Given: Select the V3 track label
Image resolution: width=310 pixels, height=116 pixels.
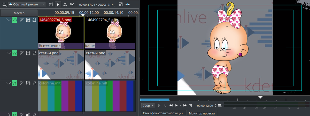Looking at the screenshot, I should (x=14, y=20).
